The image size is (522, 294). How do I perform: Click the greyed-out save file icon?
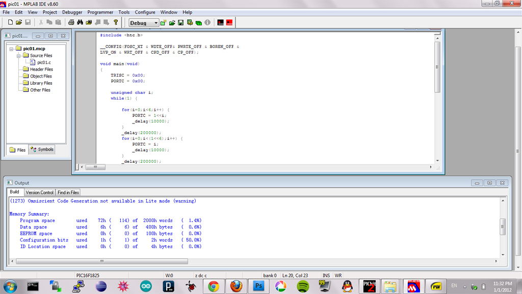(x=28, y=22)
